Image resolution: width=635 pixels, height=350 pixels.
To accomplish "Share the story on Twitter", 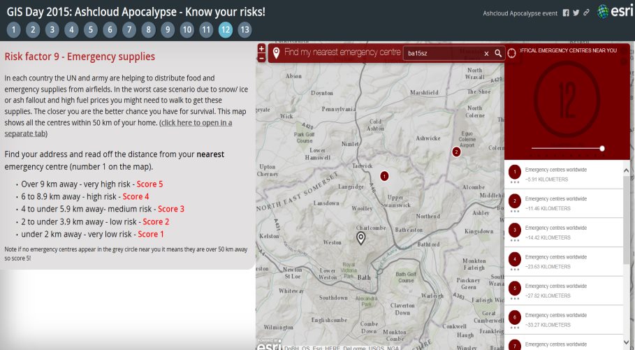I will 576,13.
